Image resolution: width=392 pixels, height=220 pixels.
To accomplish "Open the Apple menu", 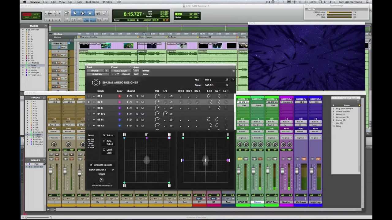I will click(x=24, y=2).
